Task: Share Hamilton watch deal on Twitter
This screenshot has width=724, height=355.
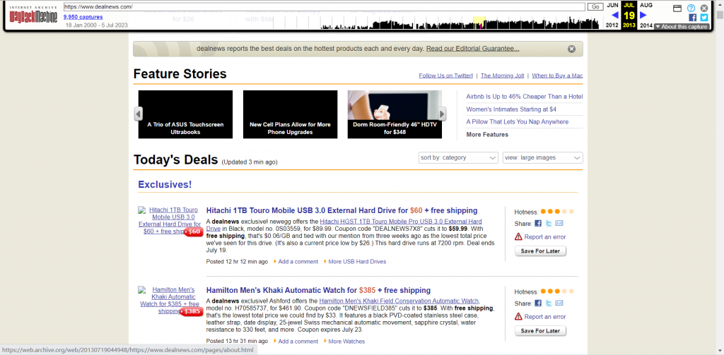Action: (549, 303)
